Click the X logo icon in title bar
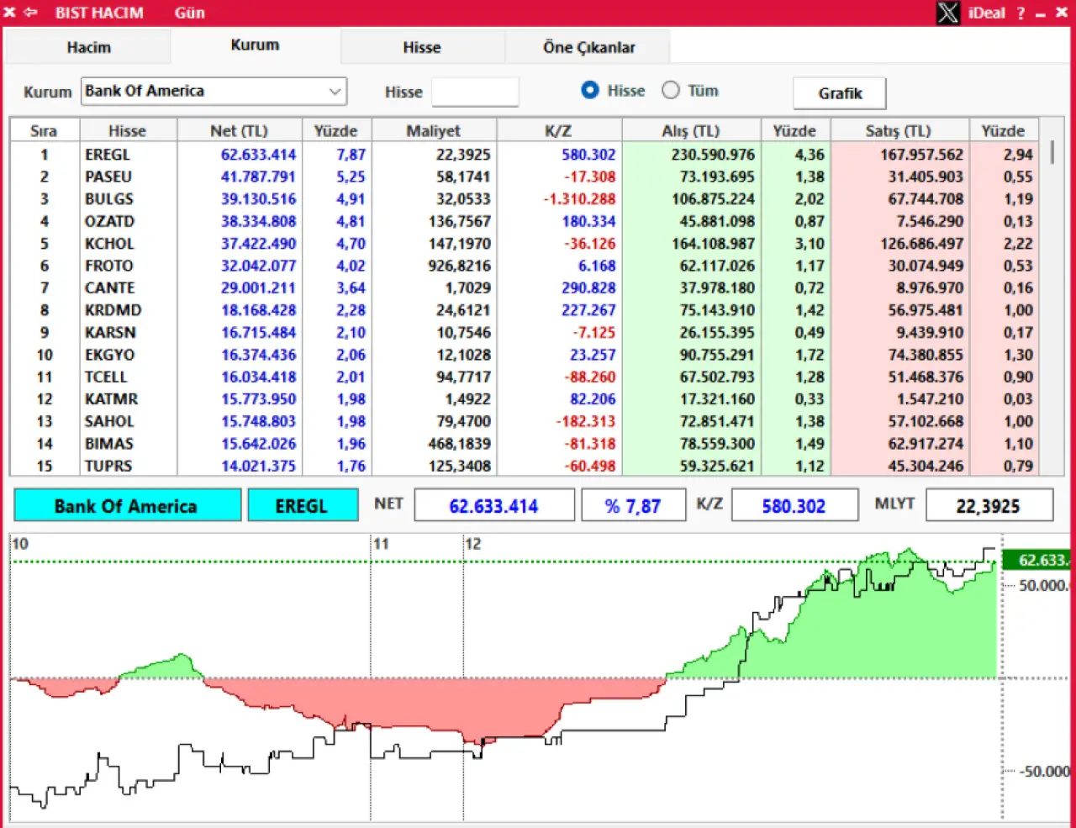 tap(948, 13)
